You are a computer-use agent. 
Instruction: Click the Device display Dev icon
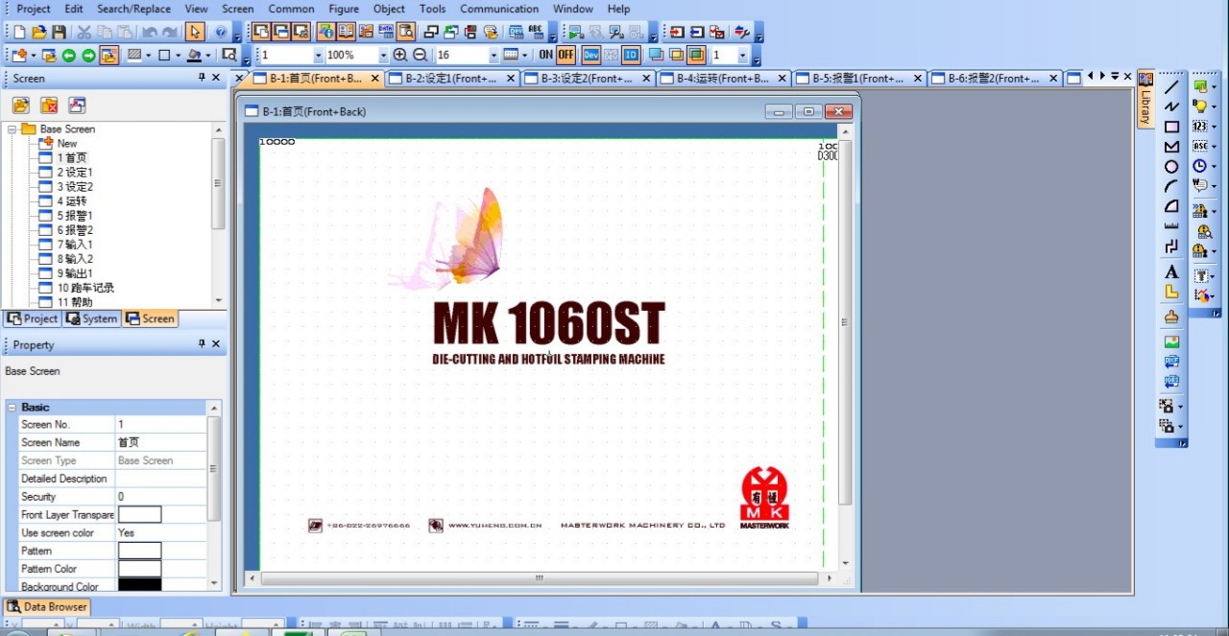591,56
